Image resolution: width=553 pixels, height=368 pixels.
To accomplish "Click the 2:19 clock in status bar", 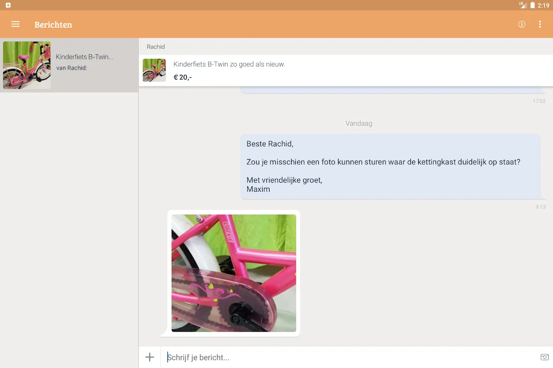I will 543,5.
